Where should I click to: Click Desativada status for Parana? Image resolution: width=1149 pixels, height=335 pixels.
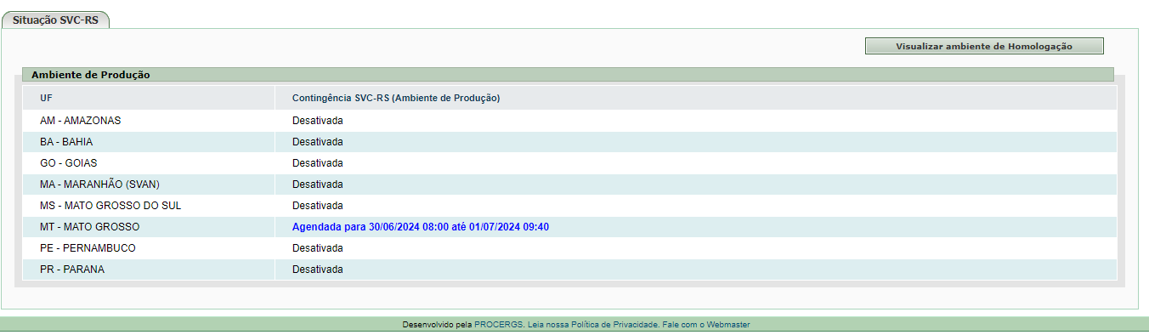coord(318,270)
